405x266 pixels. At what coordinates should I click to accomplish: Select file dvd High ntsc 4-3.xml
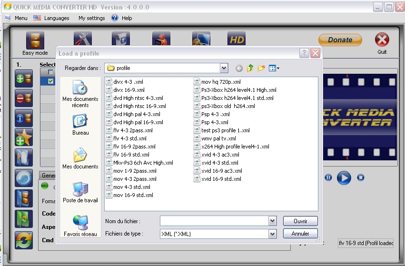pos(135,98)
